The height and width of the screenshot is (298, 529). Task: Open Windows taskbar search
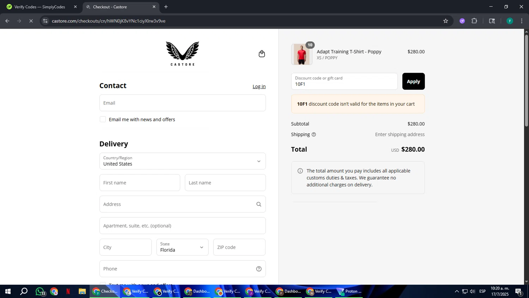coord(24,292)
